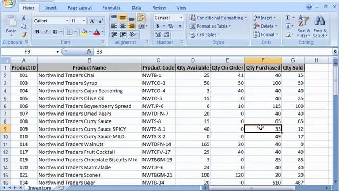The image size is (339, 191).
Task: Toggle Bold formatting
Action: (37, 32)
